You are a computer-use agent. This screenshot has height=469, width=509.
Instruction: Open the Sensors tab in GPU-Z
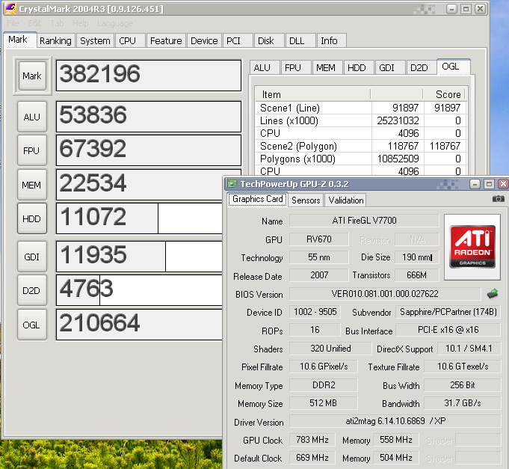pos(306,200)
